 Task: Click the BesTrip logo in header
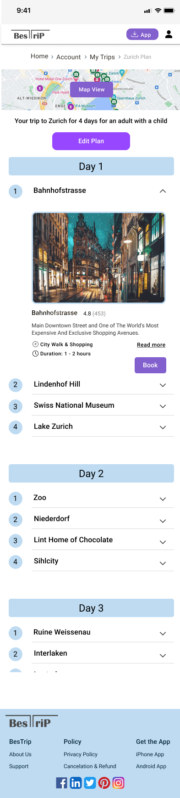click(31, 34)
